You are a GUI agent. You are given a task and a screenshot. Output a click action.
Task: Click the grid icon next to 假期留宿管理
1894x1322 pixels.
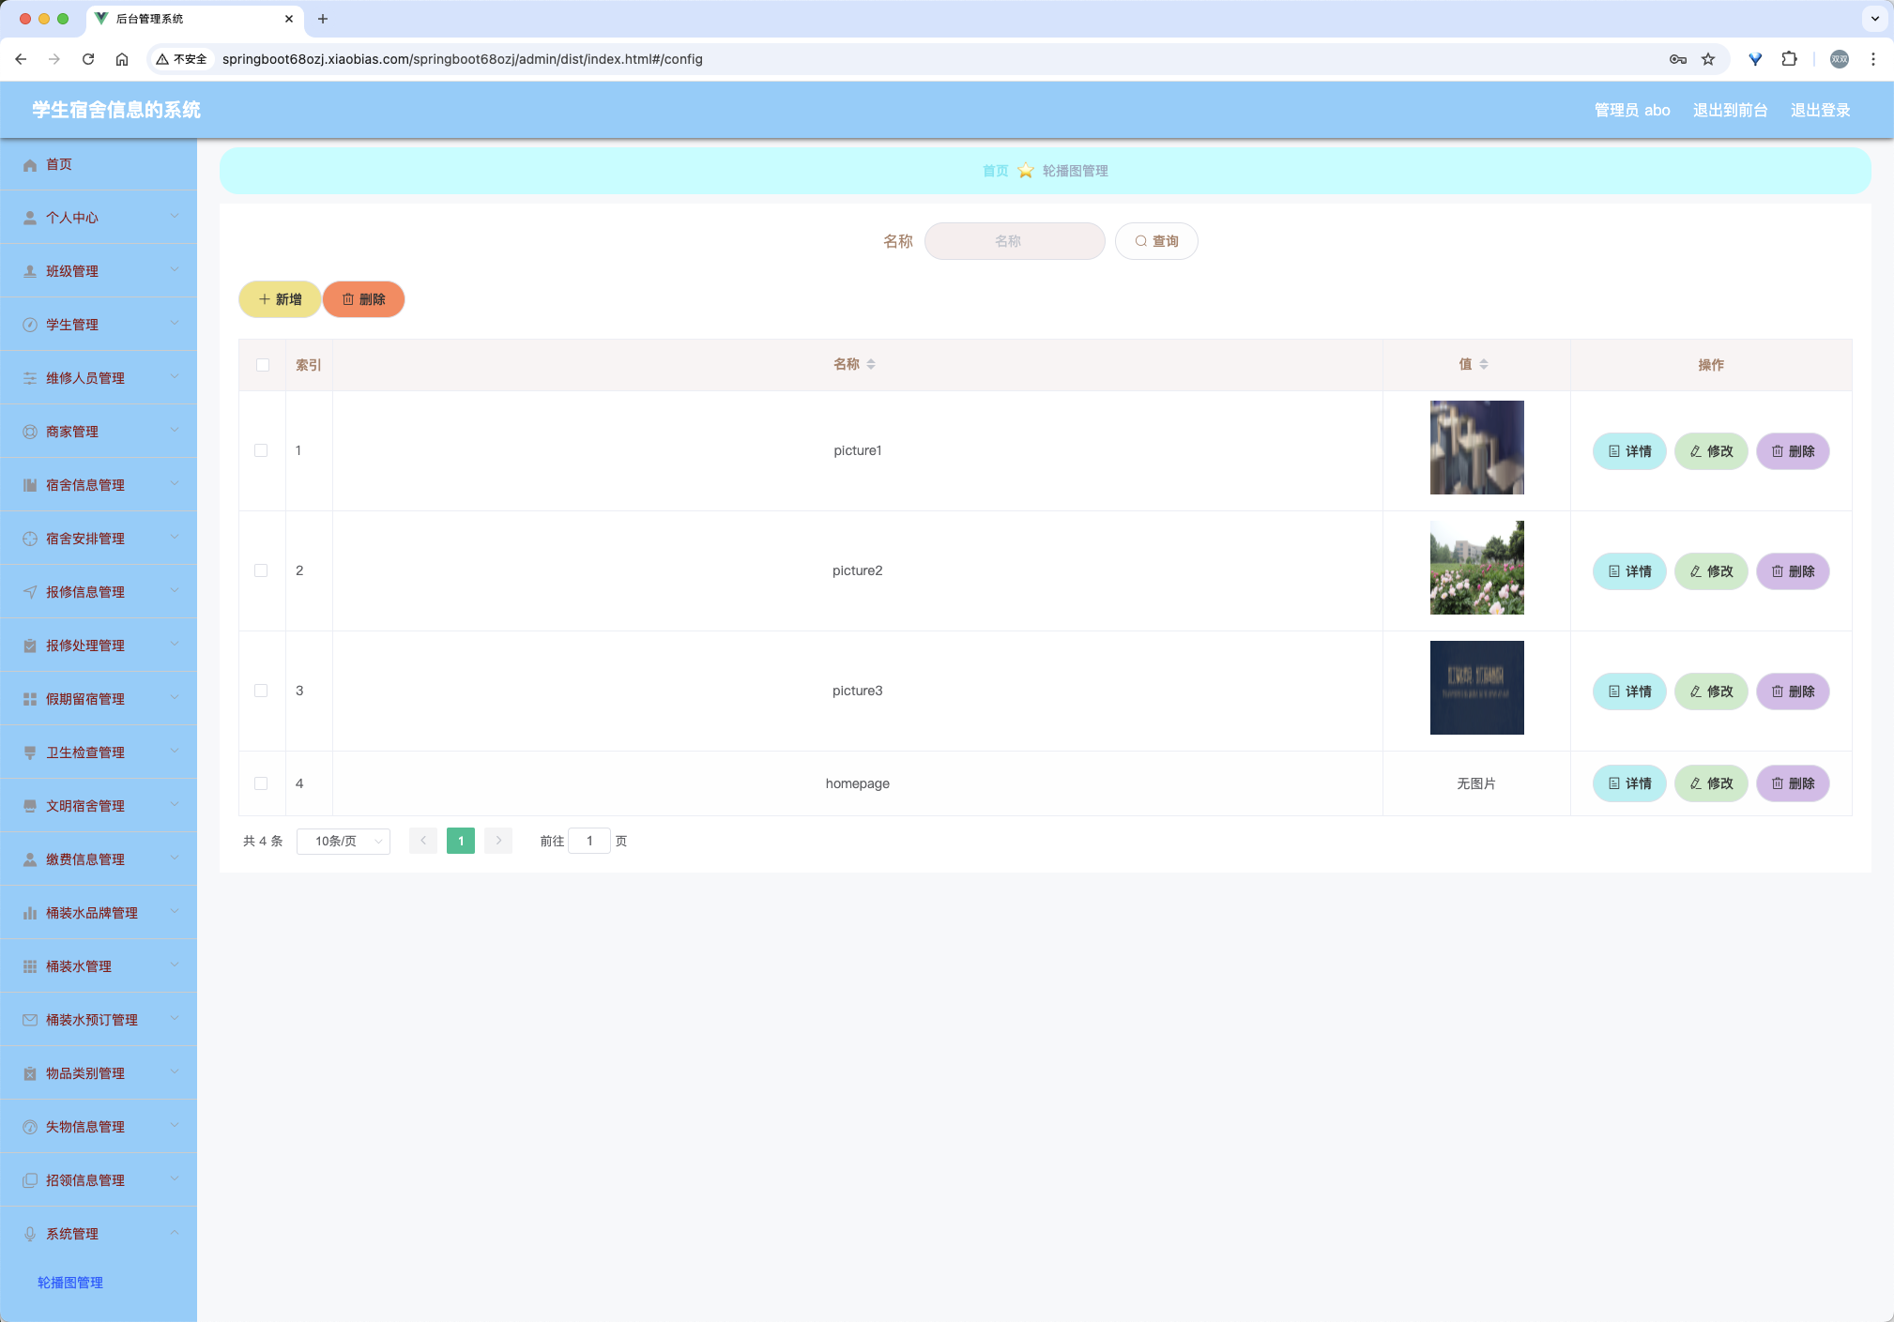coord(30,699)
